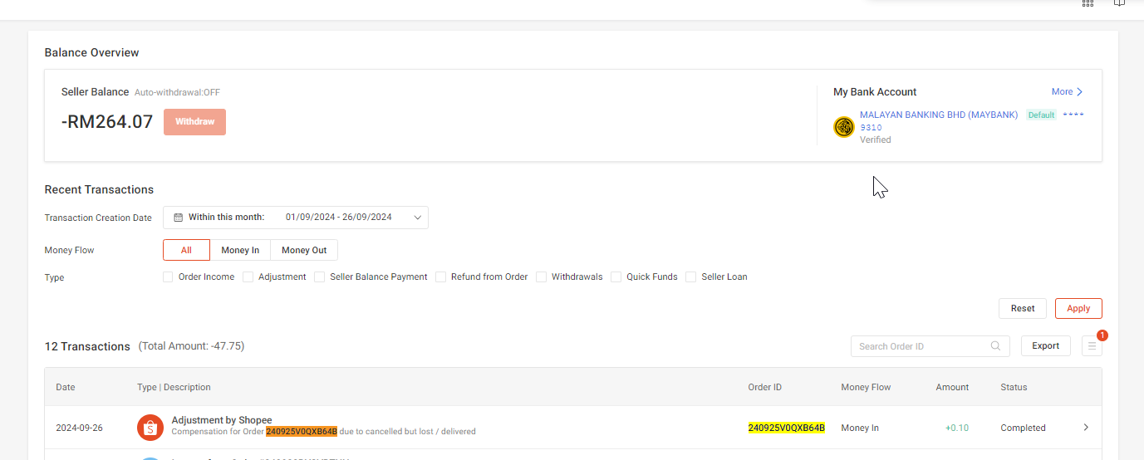Switch to the Money Out tab

(304, 251)
